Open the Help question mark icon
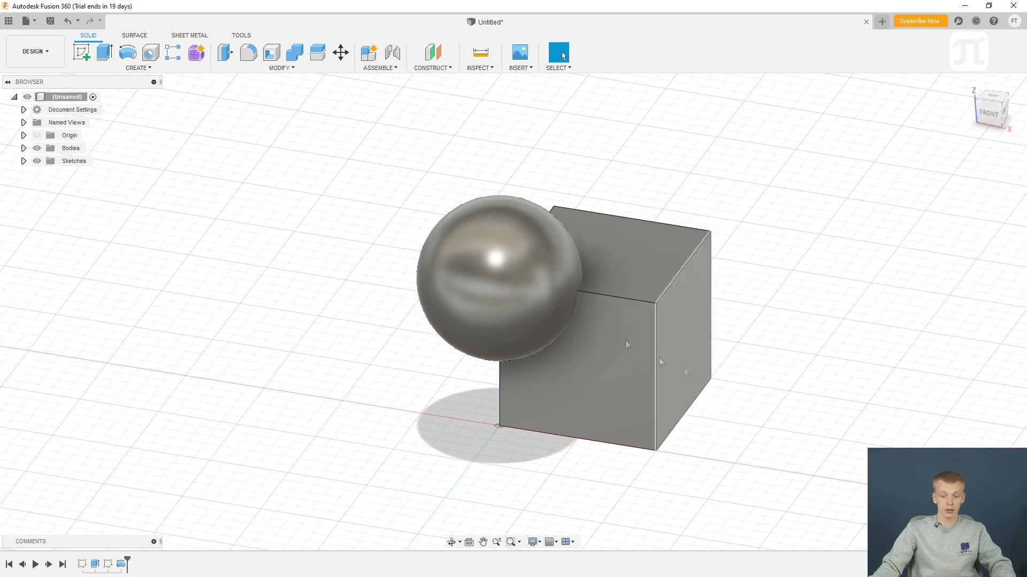The height and width of the screenshot is (577, 1027). point(994,21)
